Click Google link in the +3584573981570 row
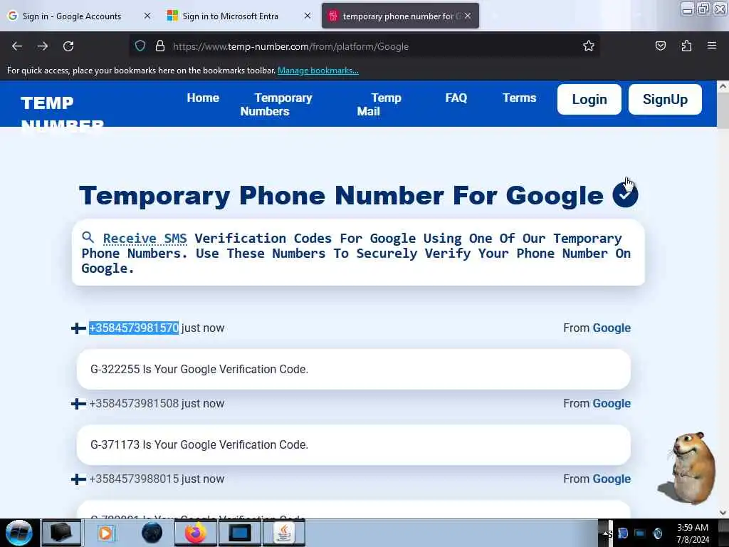Viewport: 729px width, 547px height. [612, 328]
